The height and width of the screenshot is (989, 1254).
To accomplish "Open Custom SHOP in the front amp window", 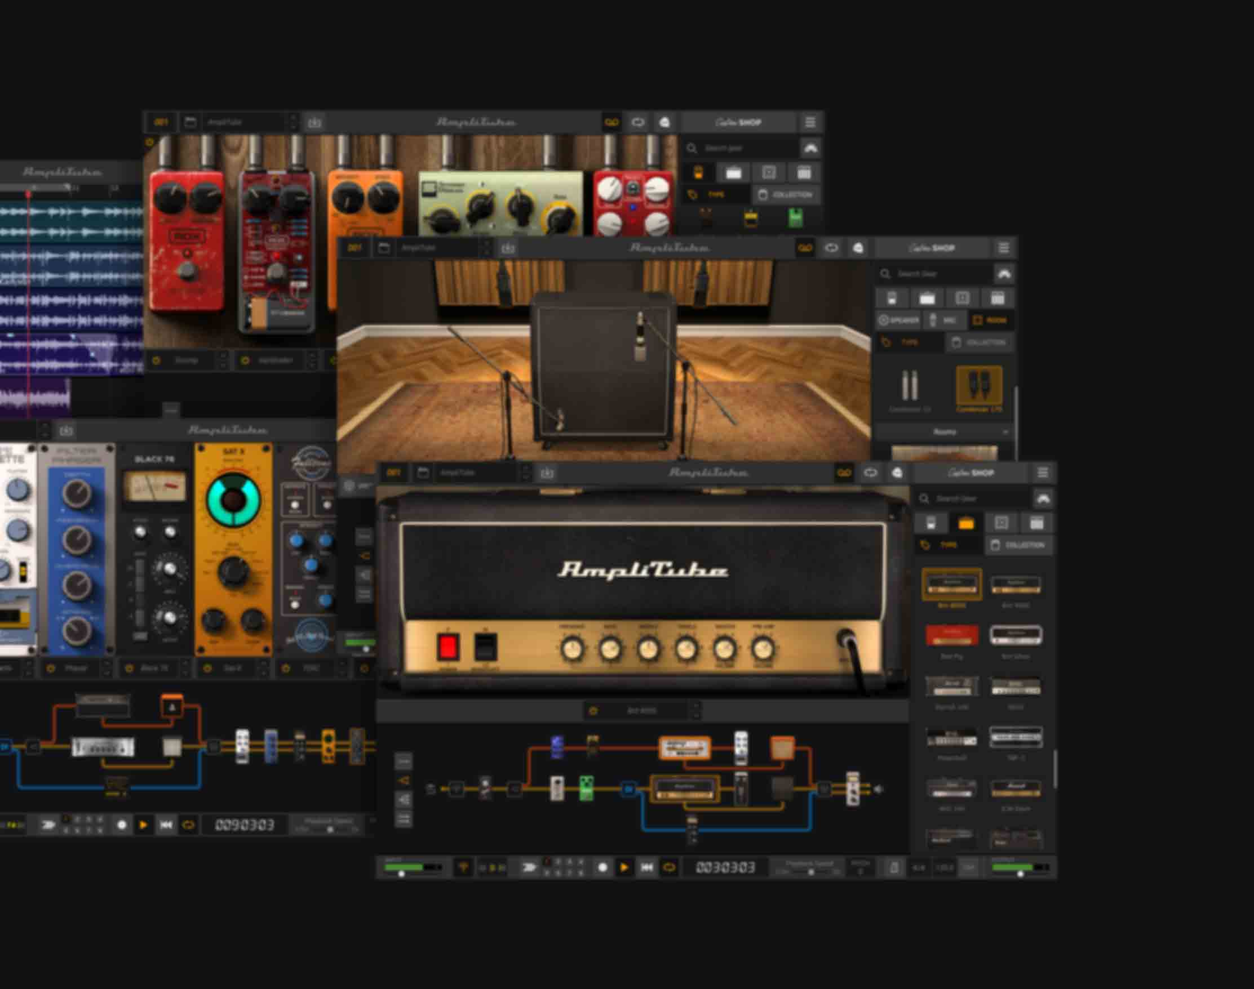I will [x=971, y=473].
